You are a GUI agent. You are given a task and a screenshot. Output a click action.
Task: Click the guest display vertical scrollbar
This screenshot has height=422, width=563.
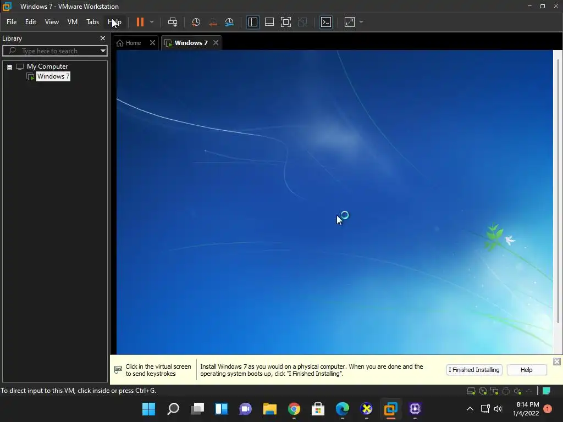pos(558,190)
